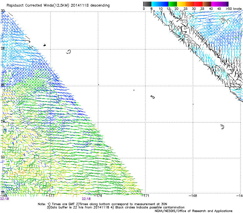Image resolution: width=243 pixels, height=213 pixels.
Task: Click the longitude '-177' axis label
Action: point(51,196)
